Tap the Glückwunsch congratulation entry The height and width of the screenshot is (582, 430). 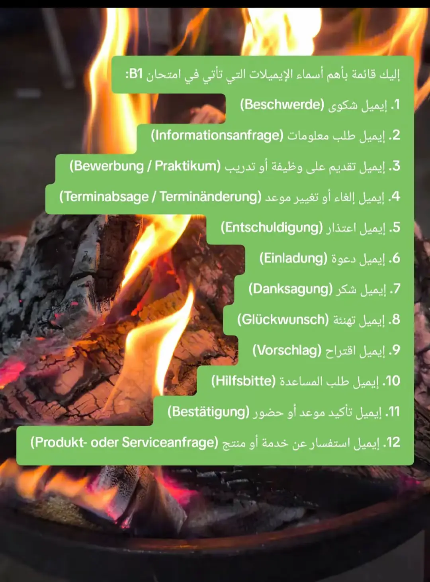pyautogui.click(x=319, y=320)
